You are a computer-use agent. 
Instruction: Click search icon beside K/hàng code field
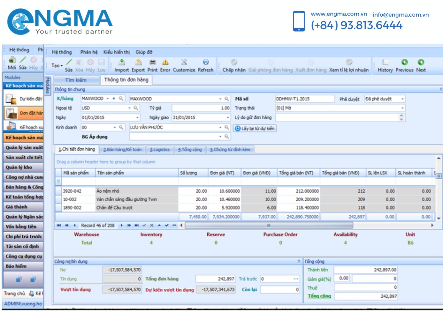point(121,99)
